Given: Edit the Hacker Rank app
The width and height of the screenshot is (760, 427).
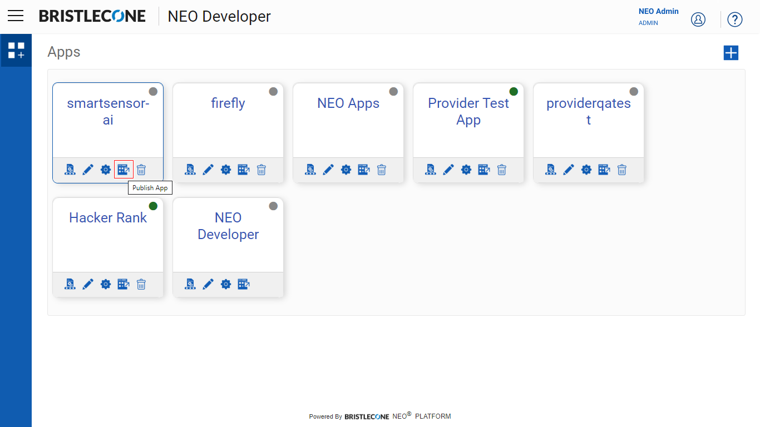Looking at the screenshot, I should click(x=88, y=284).
